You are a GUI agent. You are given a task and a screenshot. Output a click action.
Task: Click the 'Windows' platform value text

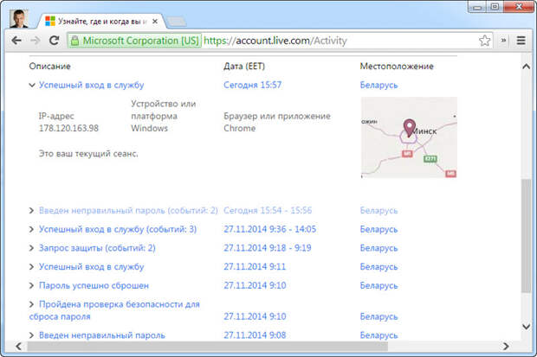149,128
